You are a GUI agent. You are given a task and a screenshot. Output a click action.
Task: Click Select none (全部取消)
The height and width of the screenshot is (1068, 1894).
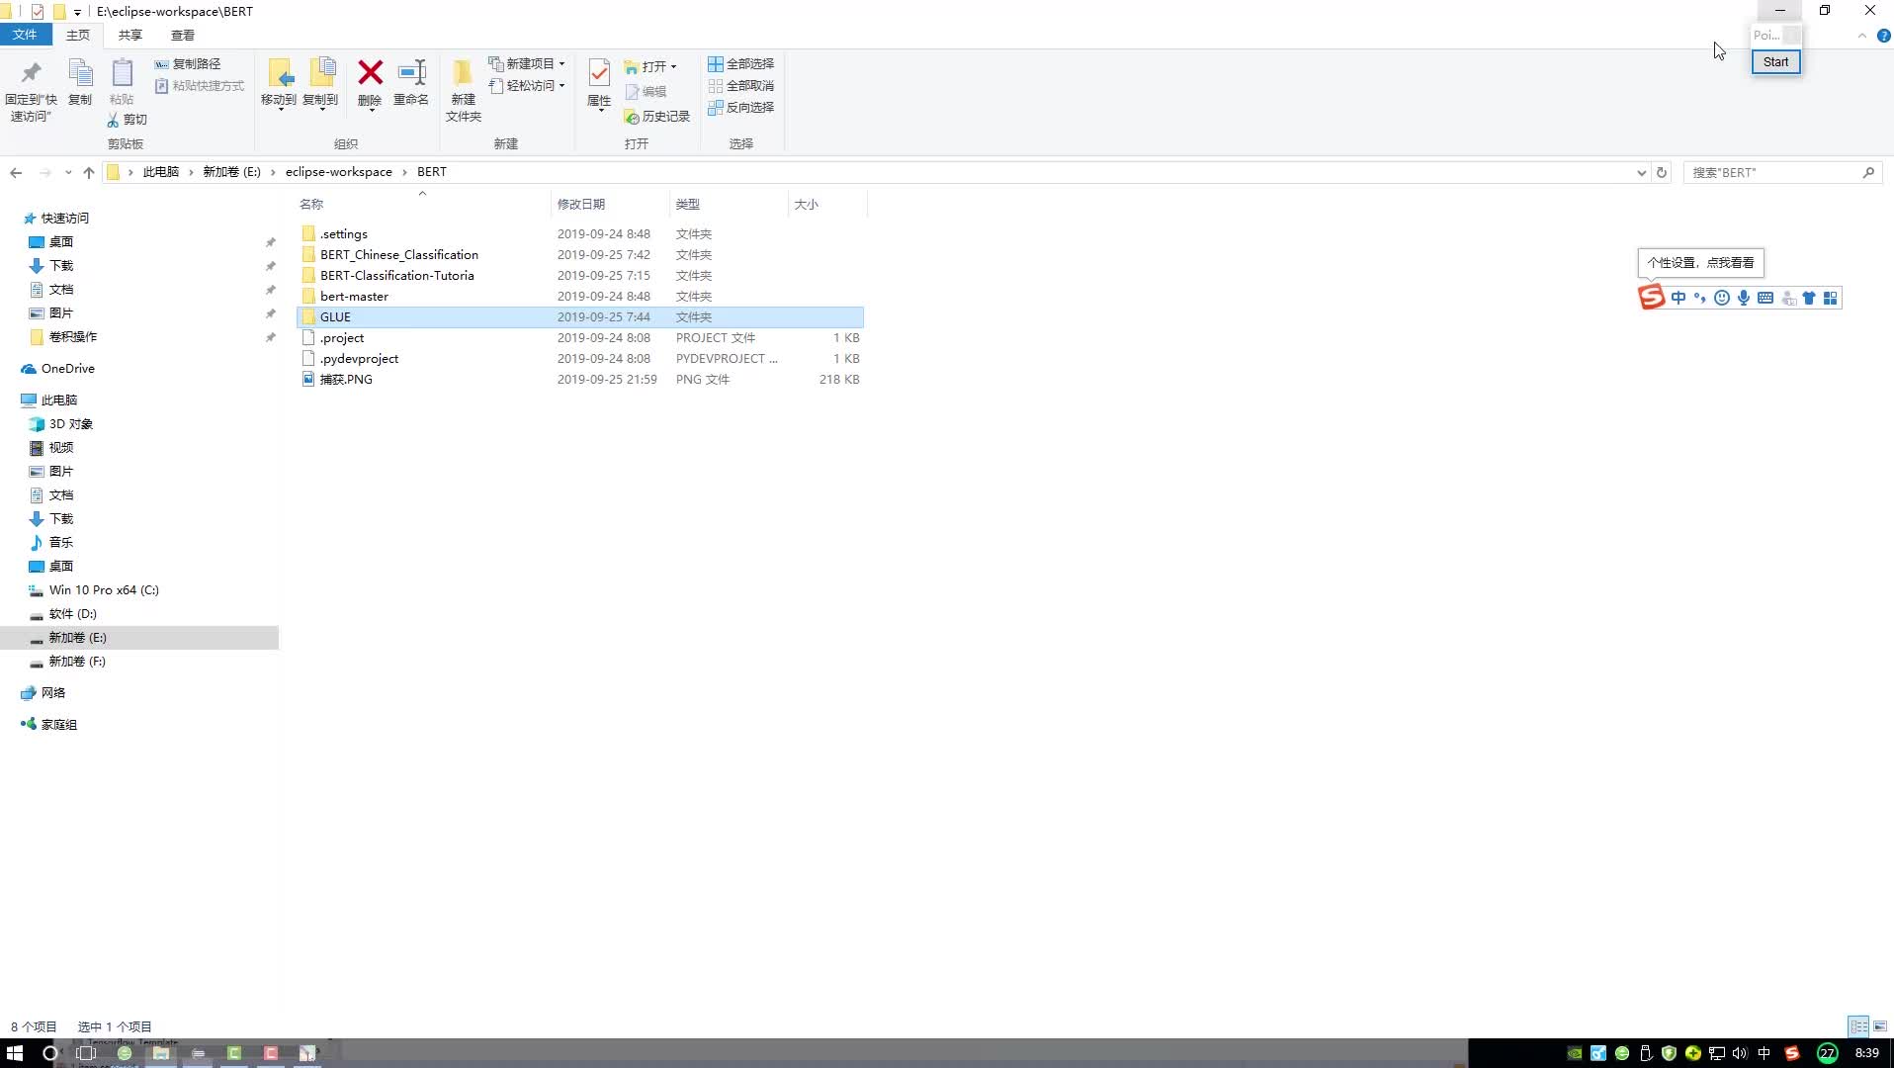tap(740, 86)
